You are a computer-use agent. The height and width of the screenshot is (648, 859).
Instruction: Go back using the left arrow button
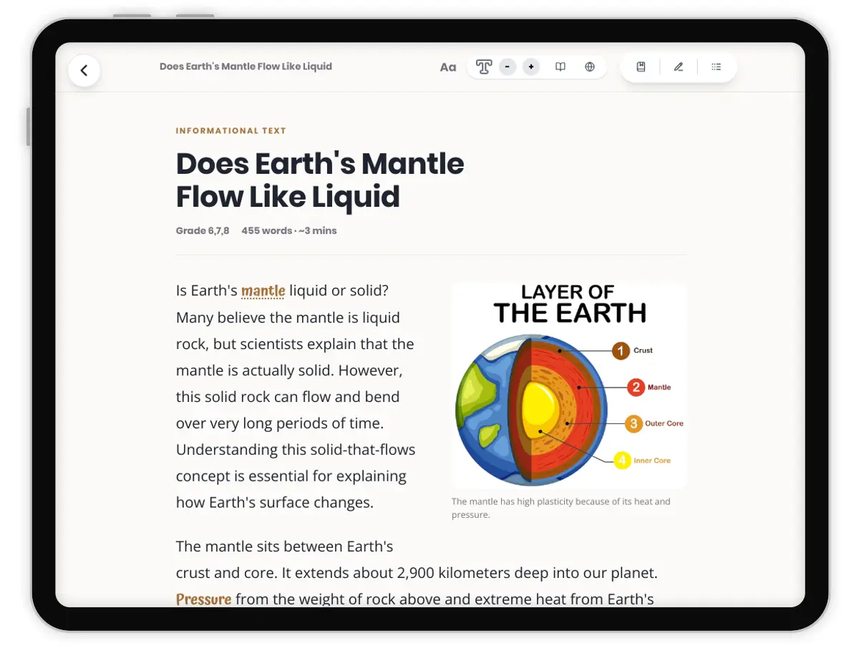84,70
